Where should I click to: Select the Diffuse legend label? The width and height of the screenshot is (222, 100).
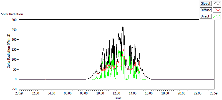206,10
